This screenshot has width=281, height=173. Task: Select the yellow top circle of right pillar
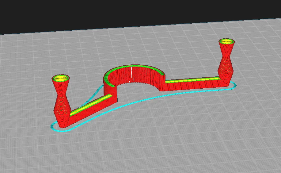(x=227, y=41)
